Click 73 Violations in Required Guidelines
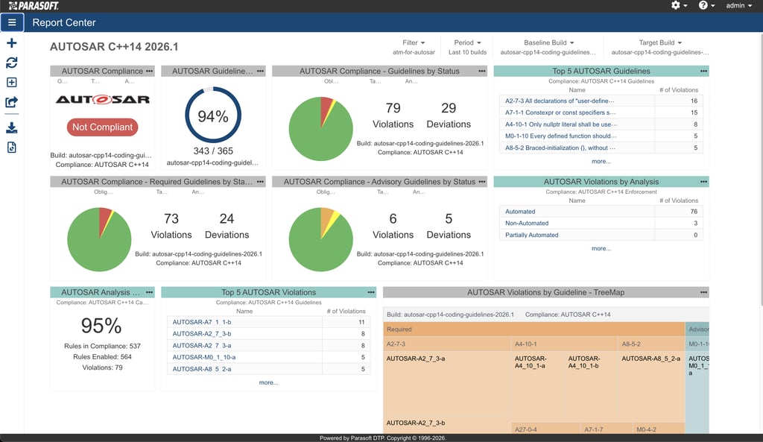Image resolution: width=763 pixels, height=442 pixels. [171, 226]
